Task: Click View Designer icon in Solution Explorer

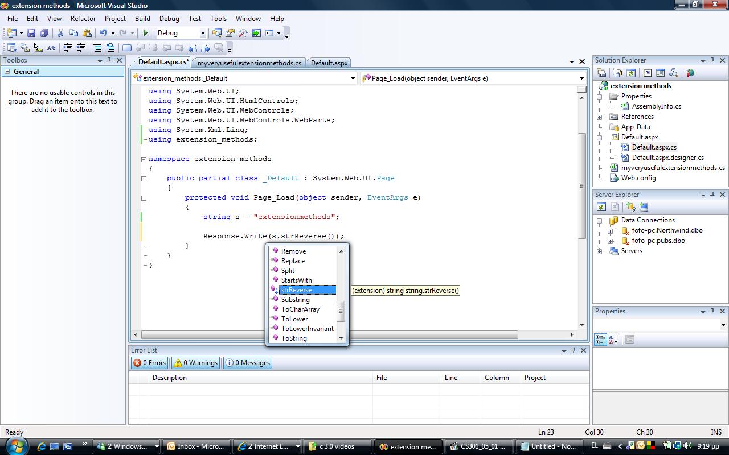Action: coord(661,73)
